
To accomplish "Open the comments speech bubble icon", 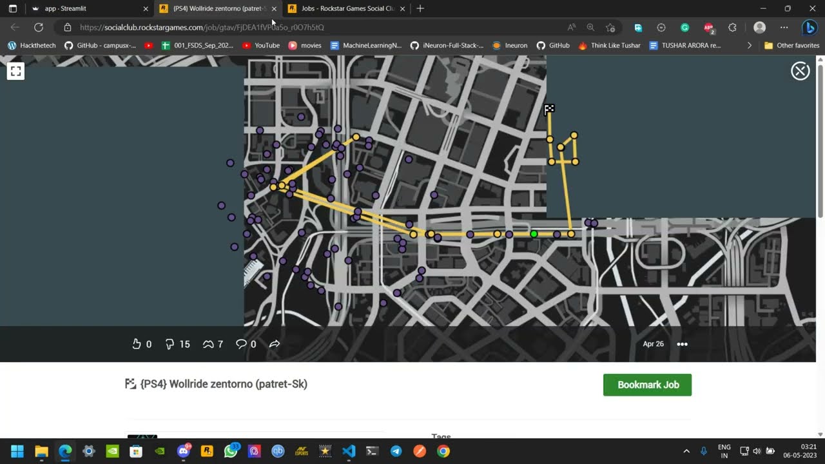I will (241, 344).
